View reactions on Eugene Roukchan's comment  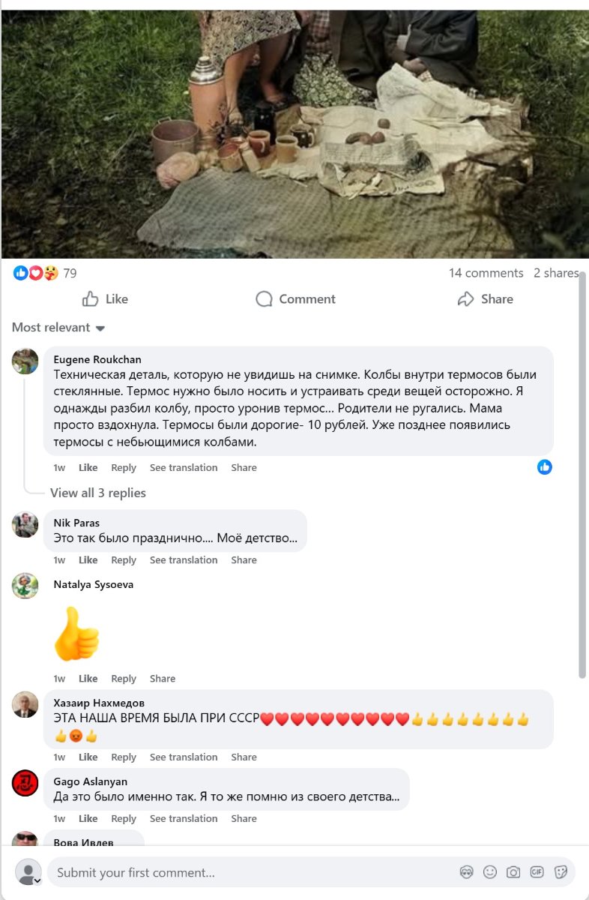(x=545, y=467)
